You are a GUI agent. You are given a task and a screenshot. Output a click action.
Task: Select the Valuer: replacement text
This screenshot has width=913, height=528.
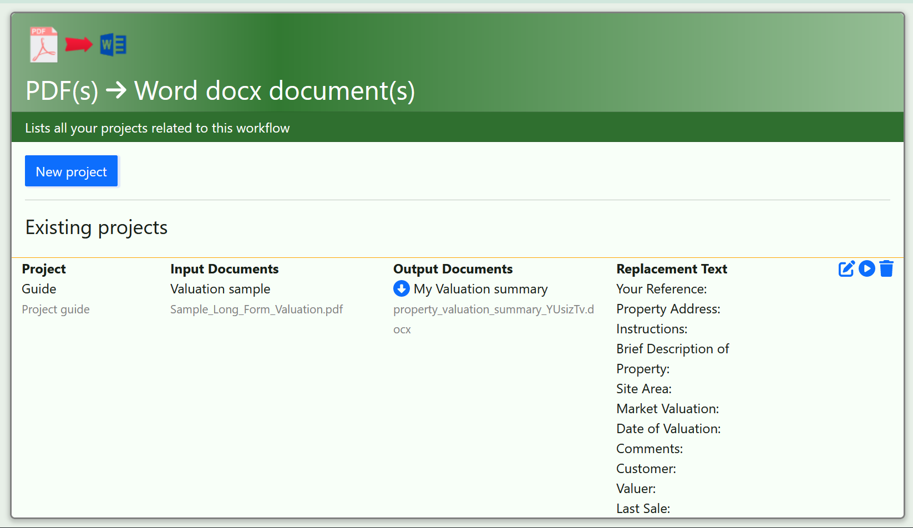pyautogui.click(x=636, y=489)
